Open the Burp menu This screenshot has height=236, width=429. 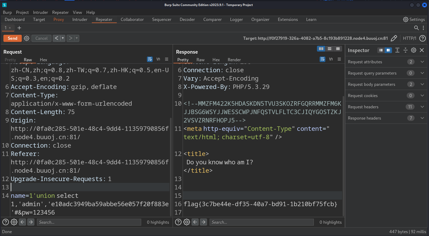coord(7,12)
